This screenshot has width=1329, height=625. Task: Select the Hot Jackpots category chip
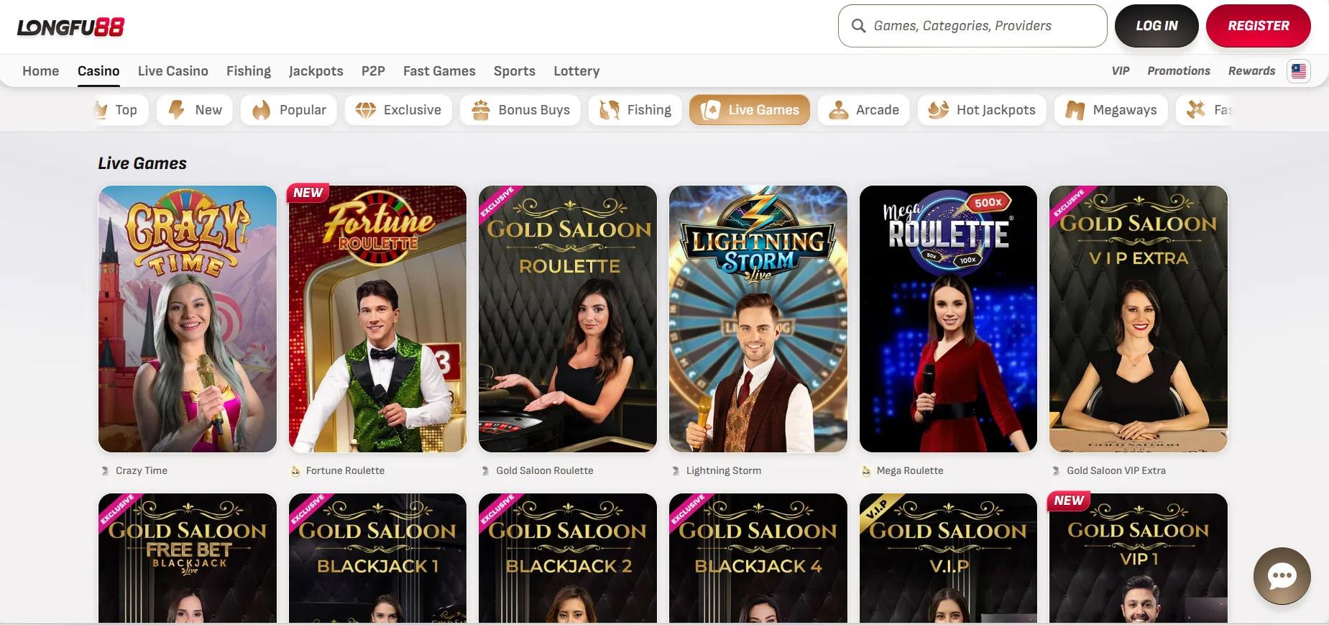pos(981,110)
